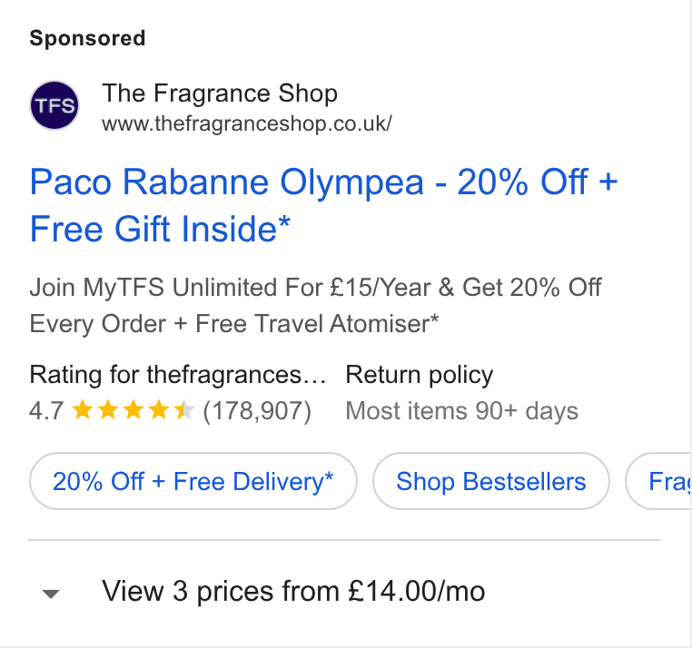Expand prices with the down triangle arrow
Screen dimensions: 692x648
[50, 594]
